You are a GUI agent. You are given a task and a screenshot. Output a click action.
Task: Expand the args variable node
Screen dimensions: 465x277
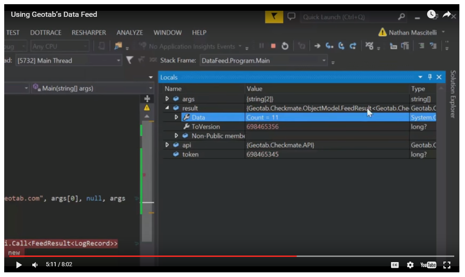point(167,99)
